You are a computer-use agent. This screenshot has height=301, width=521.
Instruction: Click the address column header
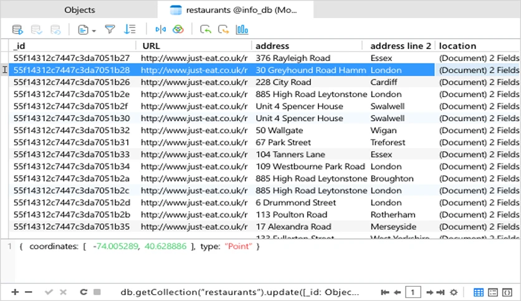click(x=307, y=46)
